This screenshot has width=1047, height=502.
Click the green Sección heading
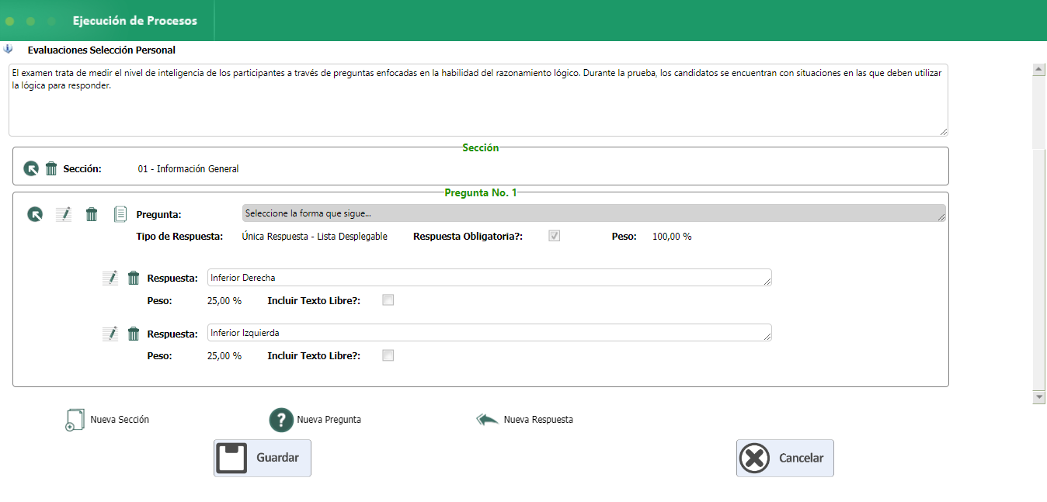coord(481,147)
